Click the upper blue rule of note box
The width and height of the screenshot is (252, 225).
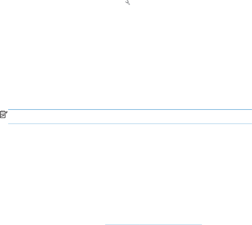[130, 110]
